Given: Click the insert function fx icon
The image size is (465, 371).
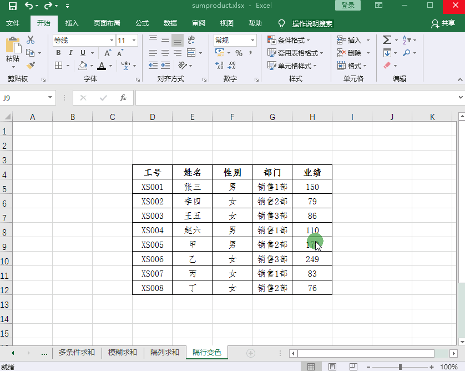Looking at the screenshot, I should [x=123, y=98].
